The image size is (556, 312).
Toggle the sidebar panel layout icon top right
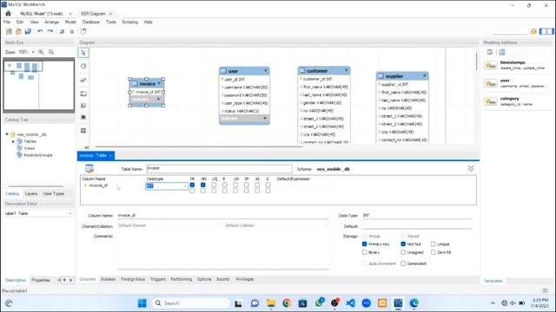click(546, 31)
